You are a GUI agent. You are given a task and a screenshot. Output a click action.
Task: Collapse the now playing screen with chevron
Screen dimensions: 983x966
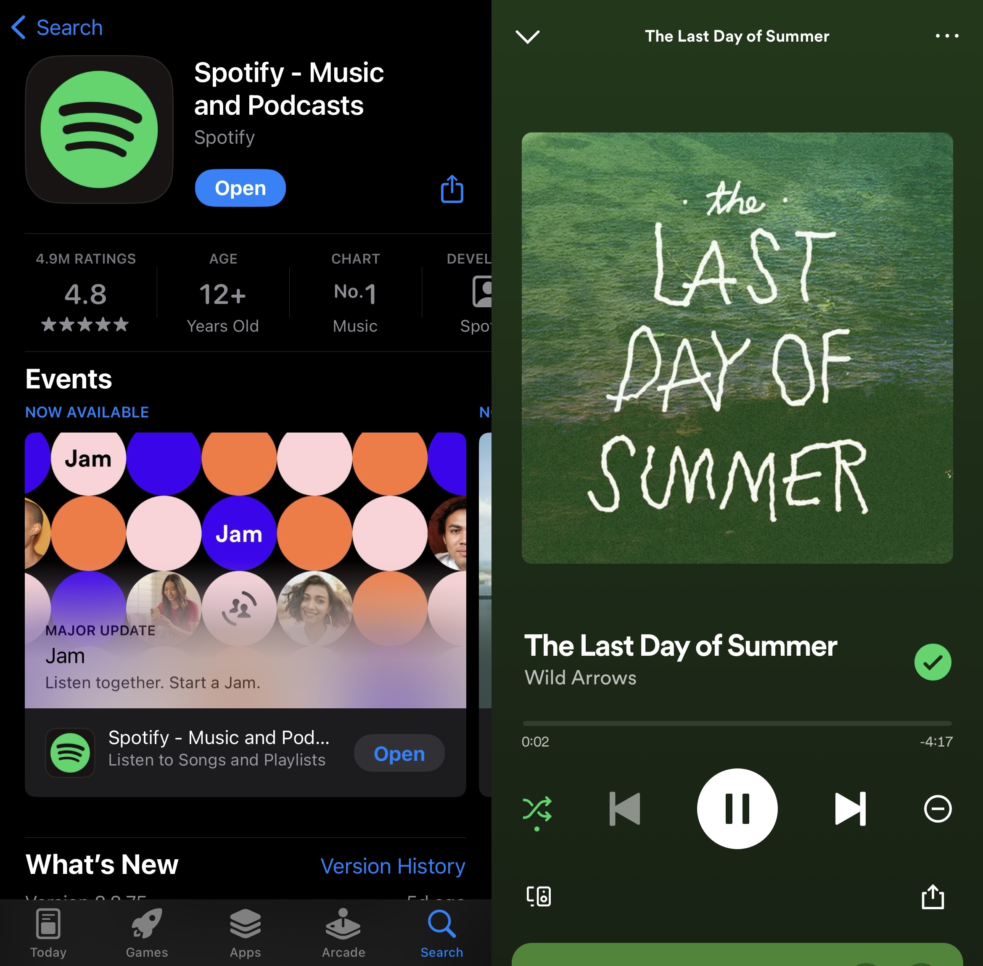(x=527, y=36)
